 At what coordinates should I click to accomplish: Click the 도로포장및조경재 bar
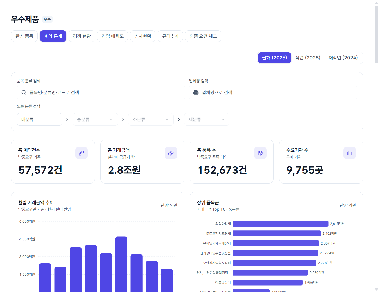(x=277, y=234)
